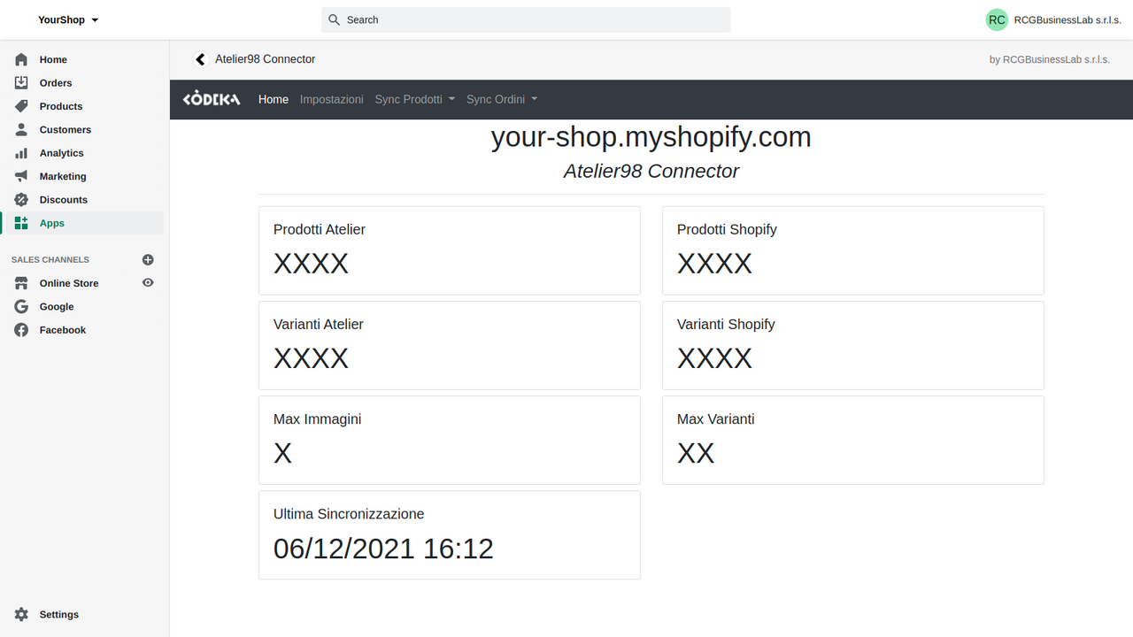Viewport: 1133px width, 637px height.
Task: Click the Facebook logo icon
Action: [21, 330]
